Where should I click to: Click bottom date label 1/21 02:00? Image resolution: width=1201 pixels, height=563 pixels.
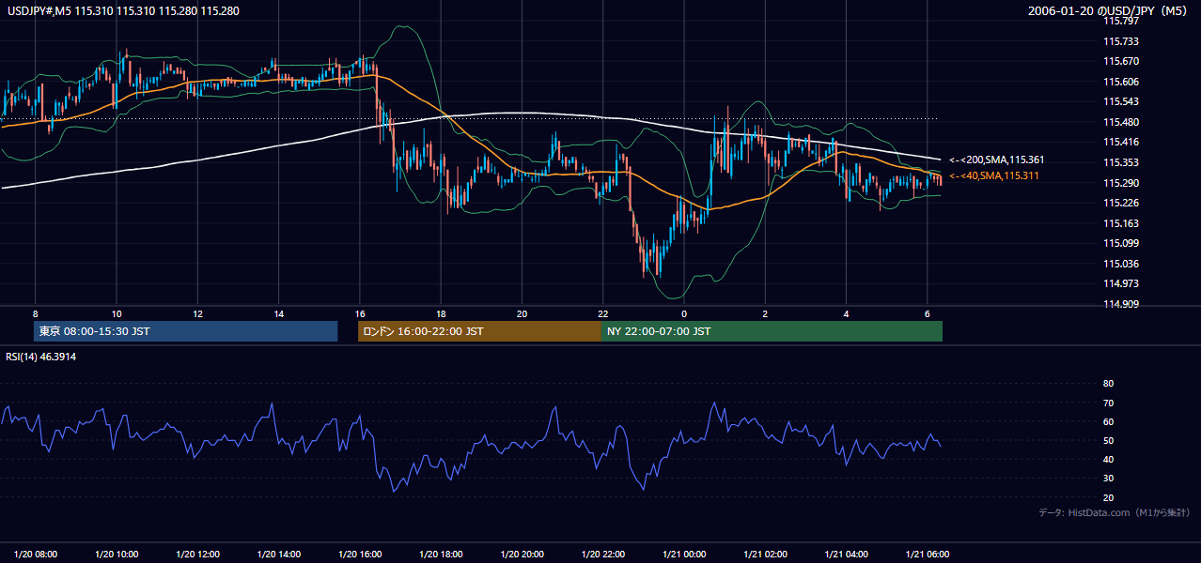pyautogui.click(x=765, y=555)
